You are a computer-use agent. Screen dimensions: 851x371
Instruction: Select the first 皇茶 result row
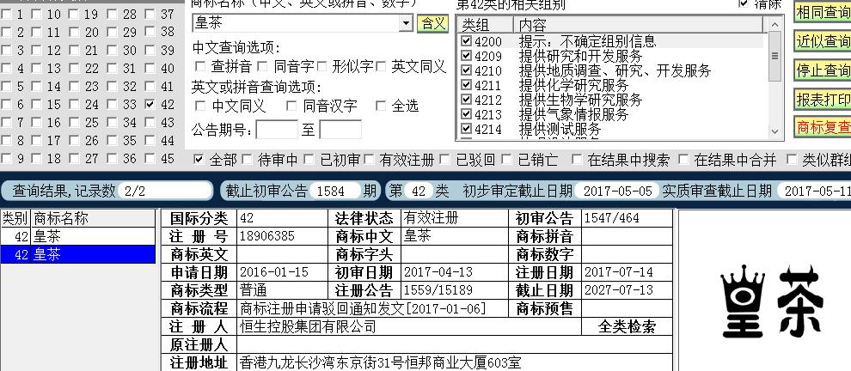click(x=77, y=236)
